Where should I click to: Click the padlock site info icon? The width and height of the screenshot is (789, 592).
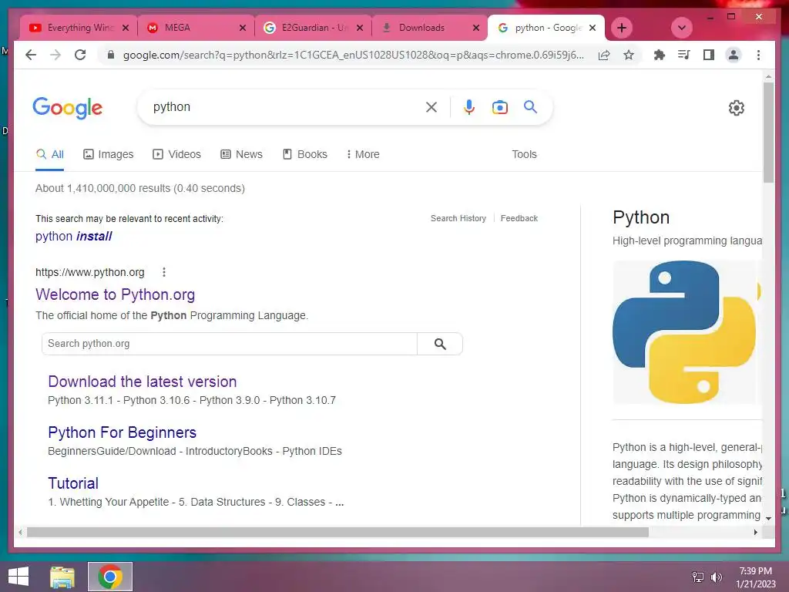coord(111,55)
